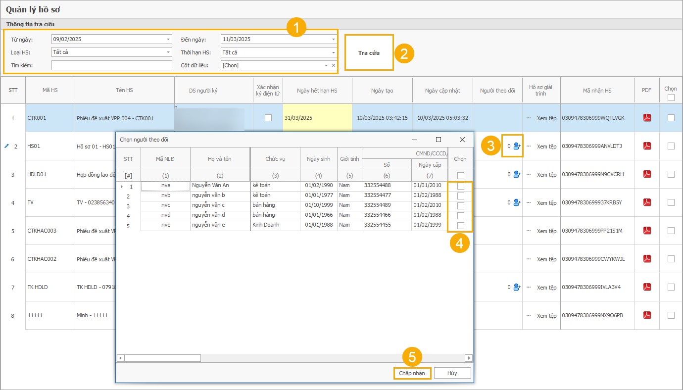Toggle select-all Chọn checkbox in main header
The image size is (683, 390).
(x=671, y=97)
